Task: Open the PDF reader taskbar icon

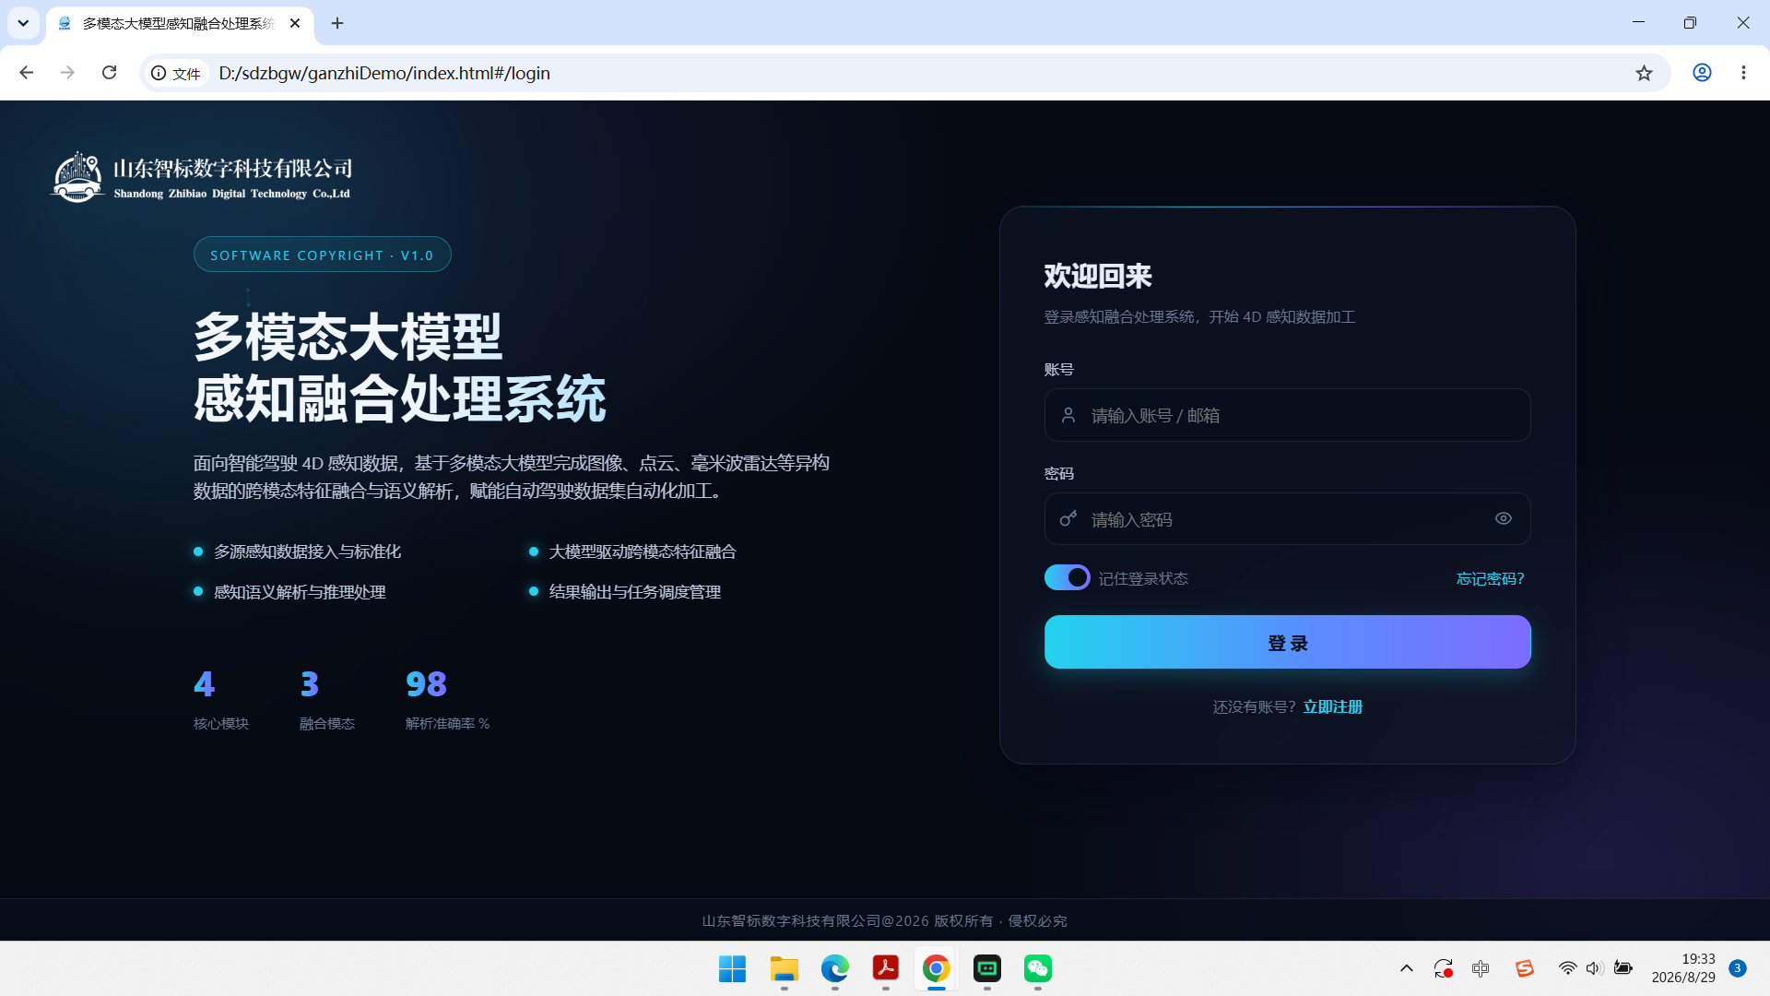Action: 885,968
